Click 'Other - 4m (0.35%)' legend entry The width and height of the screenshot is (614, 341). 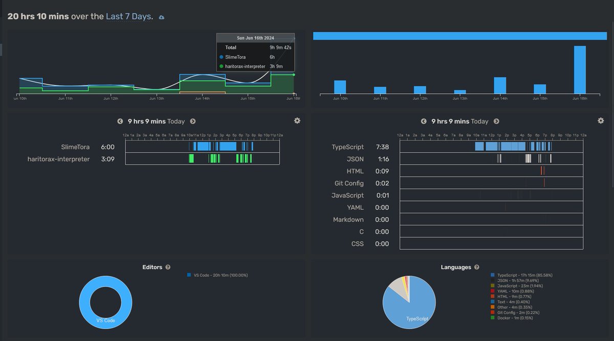click(516, 307)
